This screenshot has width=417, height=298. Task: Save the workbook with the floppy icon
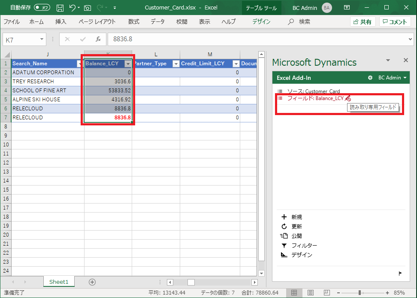(x=60, y=8)
